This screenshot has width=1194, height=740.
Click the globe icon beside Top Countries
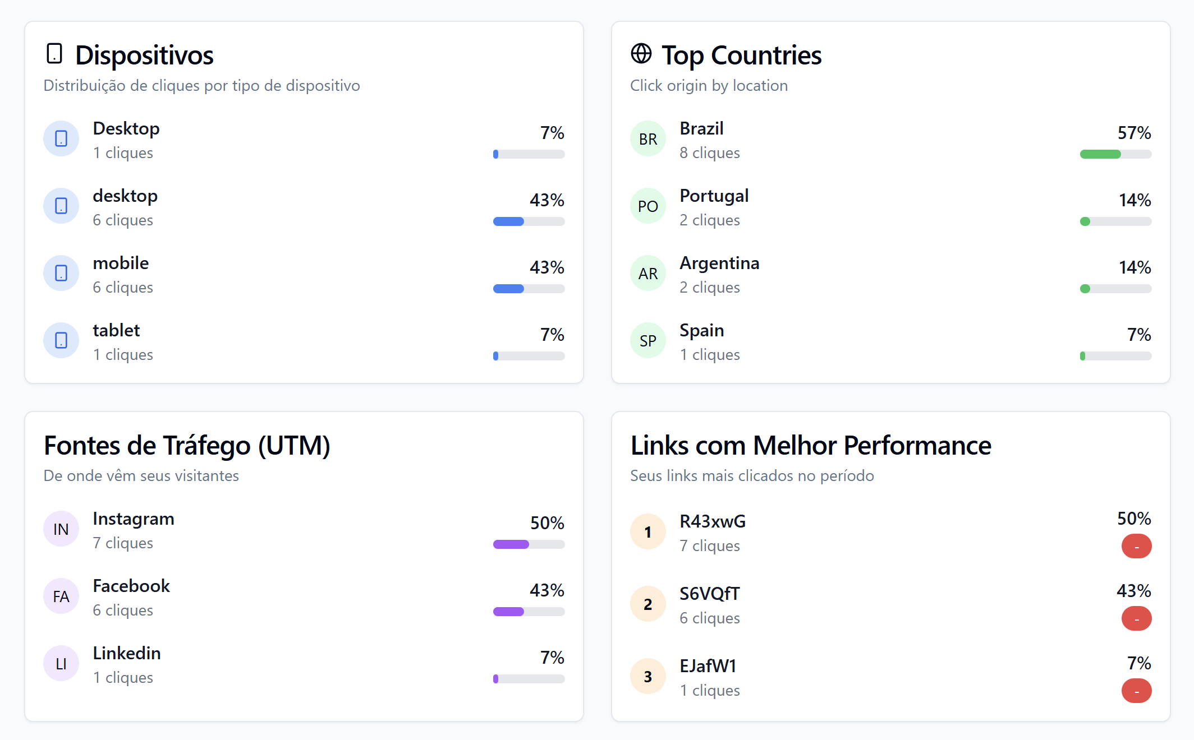click(641, 54)
